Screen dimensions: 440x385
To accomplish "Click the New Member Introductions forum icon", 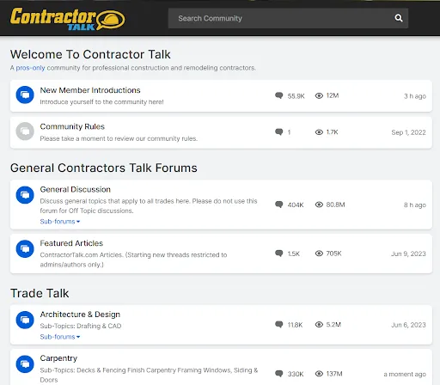I will pyautogui.click(x=25, y=95).
